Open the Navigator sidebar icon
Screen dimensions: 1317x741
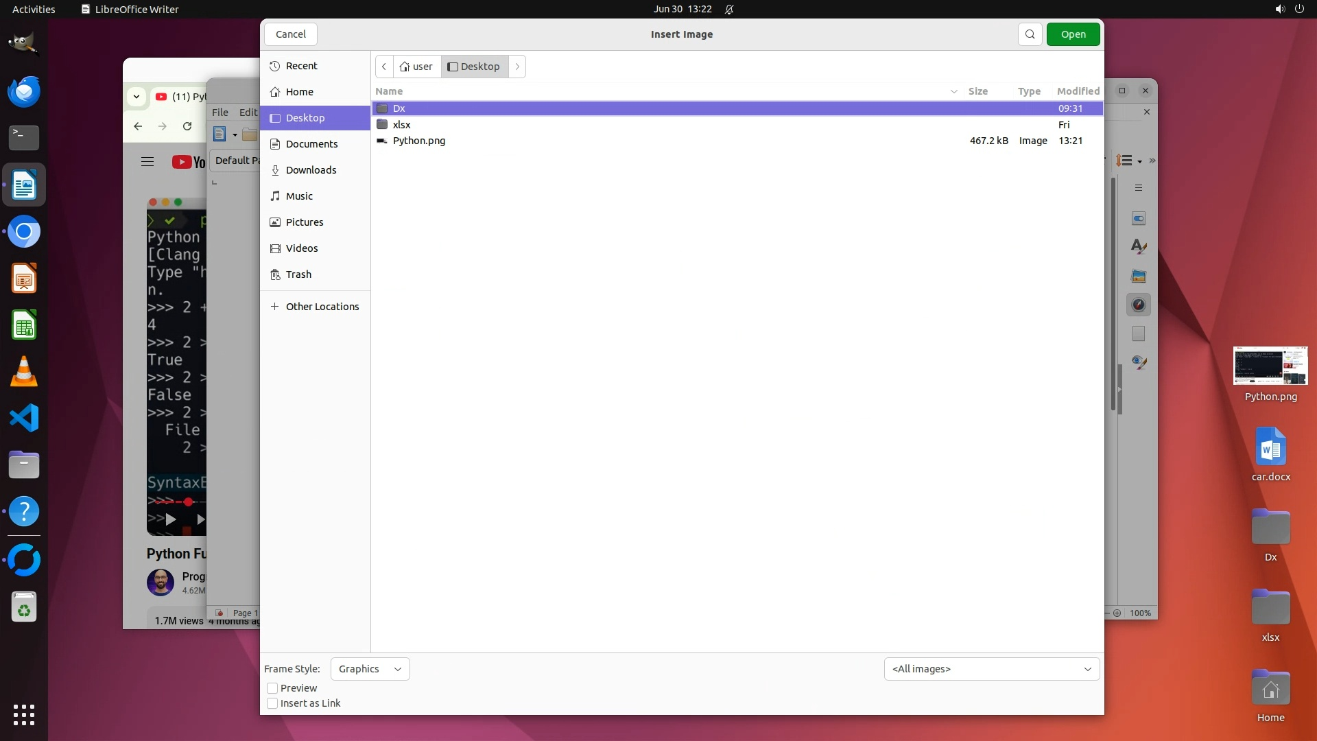coord(1139,305)
